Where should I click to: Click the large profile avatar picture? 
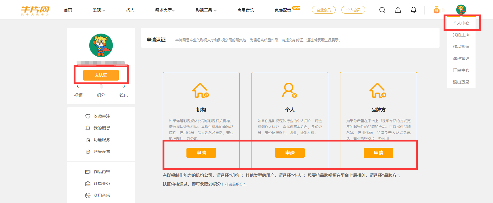[x=101, y=45]
